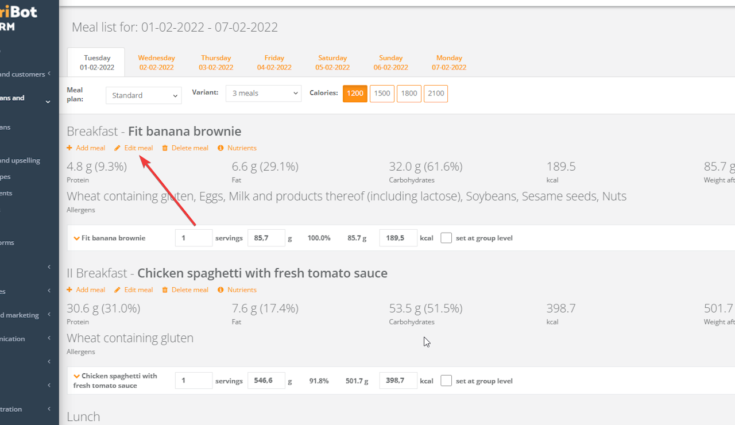
Task: Switch to the Wednesday 02-02-2022 tab
Action: point(156,63)
